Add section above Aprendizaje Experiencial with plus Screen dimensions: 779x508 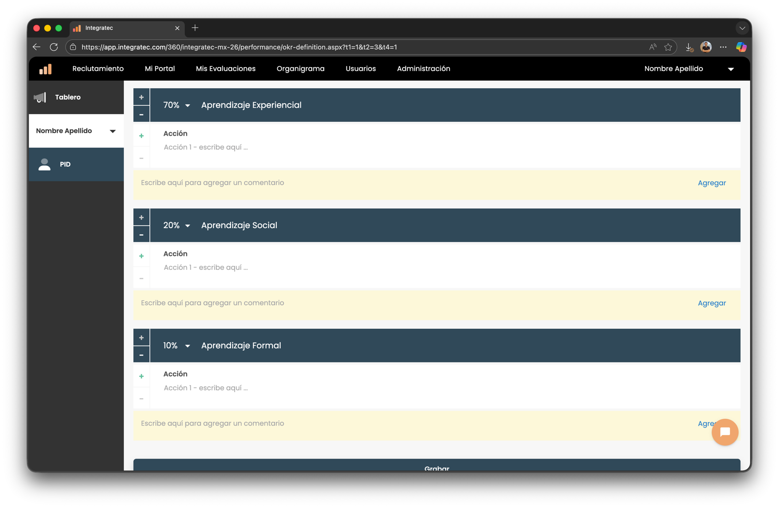click(x=142, y=97)
